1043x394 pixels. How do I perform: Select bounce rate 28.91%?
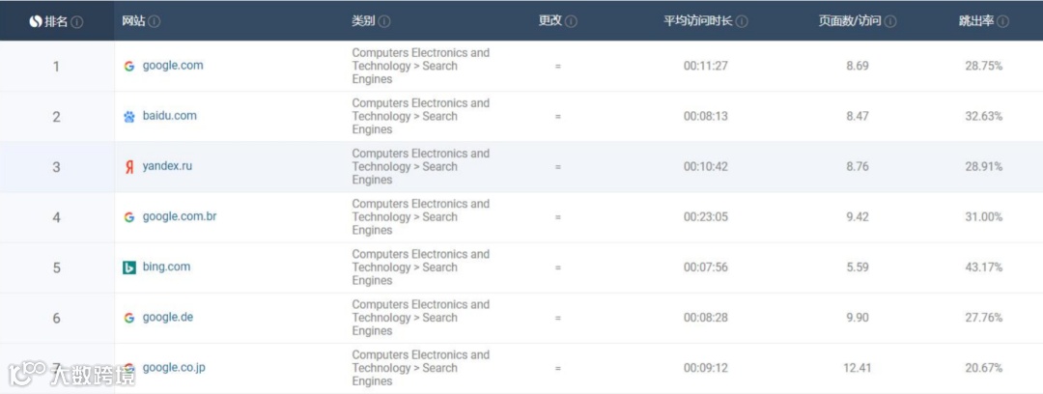pos(984,166)
